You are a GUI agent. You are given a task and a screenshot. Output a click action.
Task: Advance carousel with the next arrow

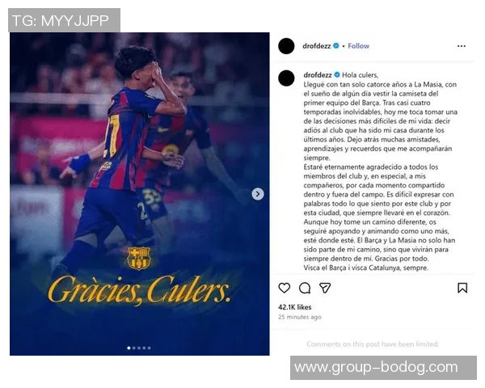click(258, 194)
